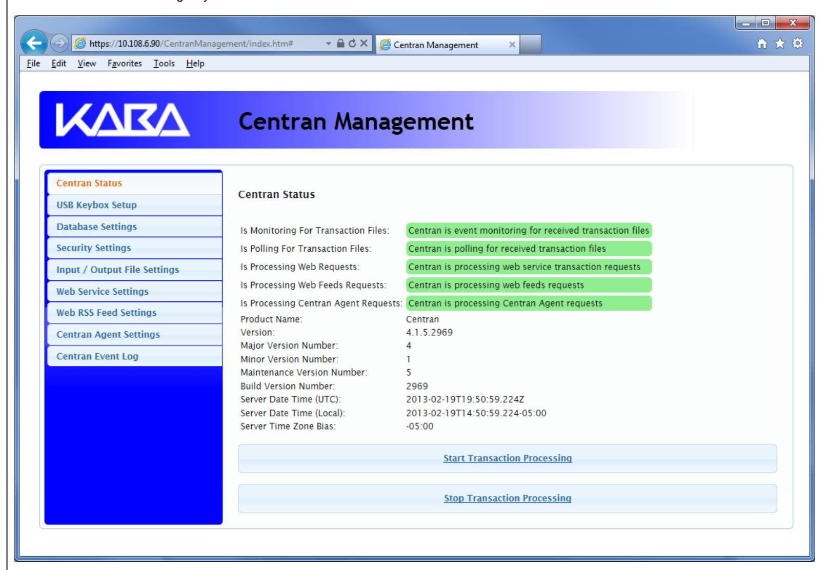Stop loading with the X icon in address bar
Screen dimensions: 828x570
(363, 44)
